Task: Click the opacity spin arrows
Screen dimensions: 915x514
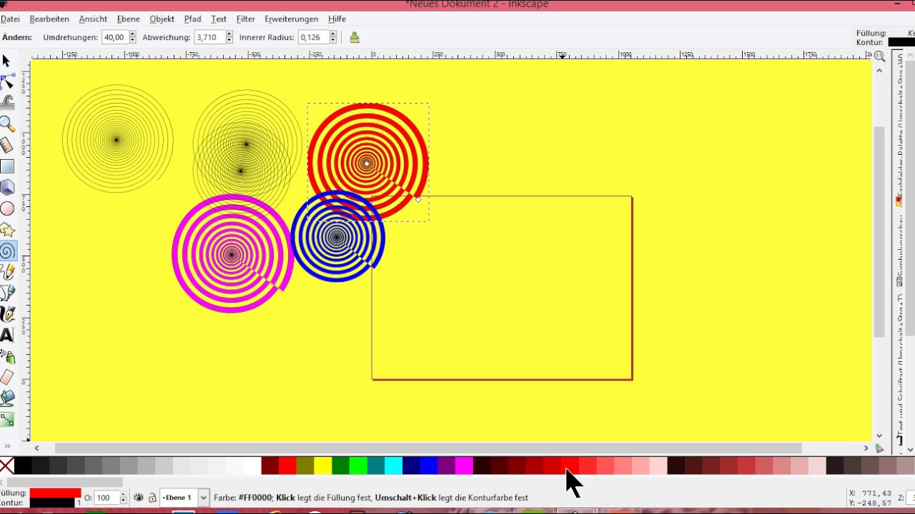Action: click(x=123, y=498)
